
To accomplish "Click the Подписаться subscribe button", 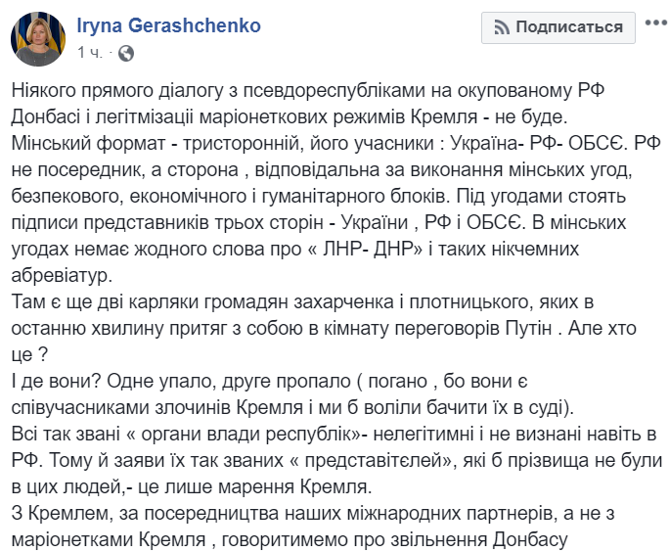I will coord(558,27).
